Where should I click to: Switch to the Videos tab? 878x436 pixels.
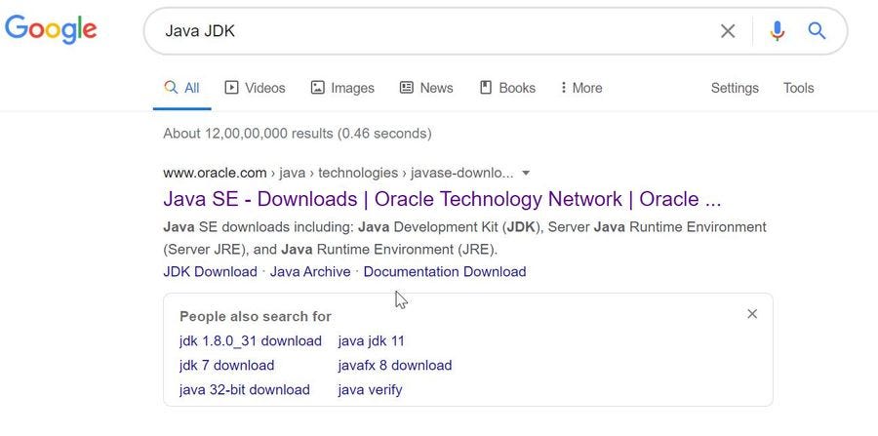pos(255,88)
